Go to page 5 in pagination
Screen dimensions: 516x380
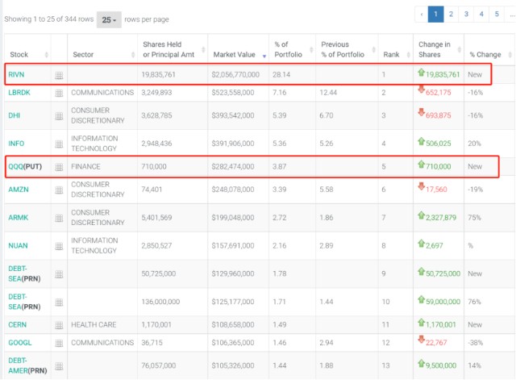coord(497,15)
